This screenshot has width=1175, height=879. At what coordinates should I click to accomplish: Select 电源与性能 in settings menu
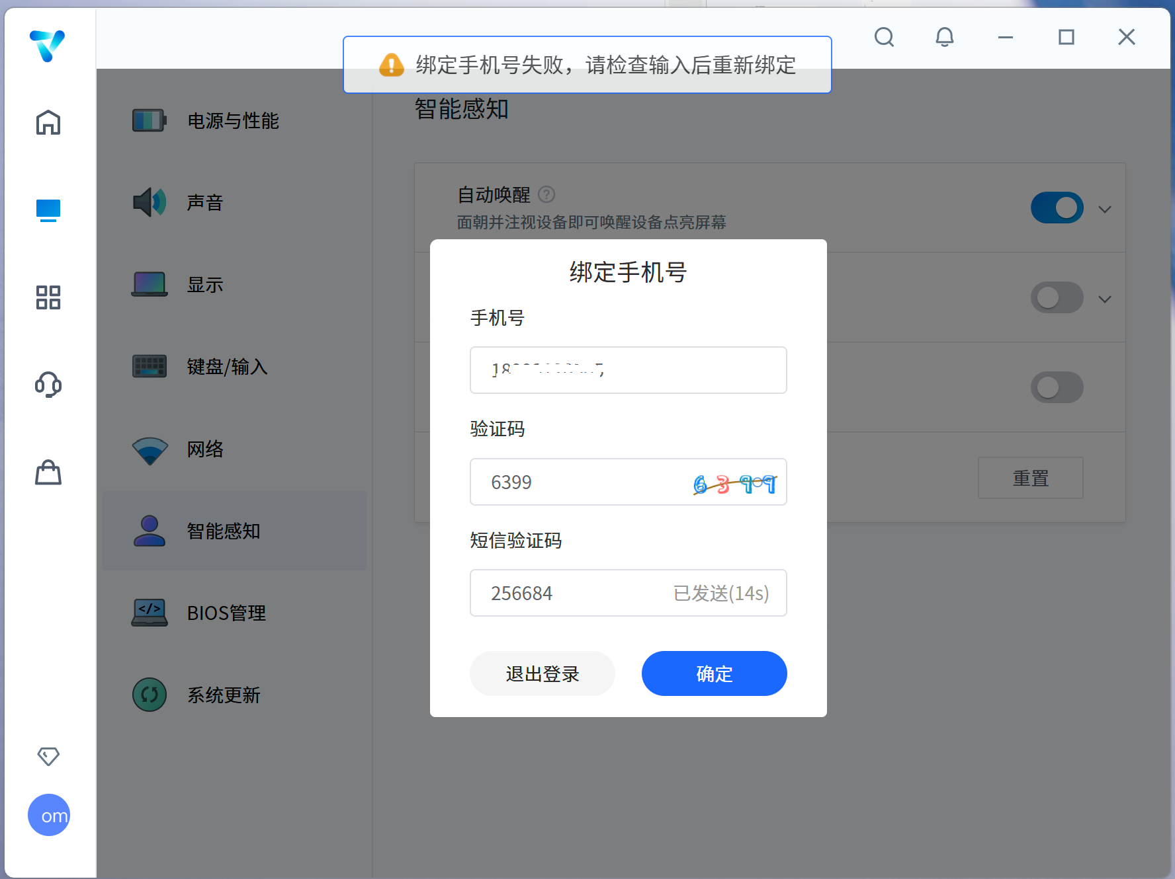click(233, 121)
